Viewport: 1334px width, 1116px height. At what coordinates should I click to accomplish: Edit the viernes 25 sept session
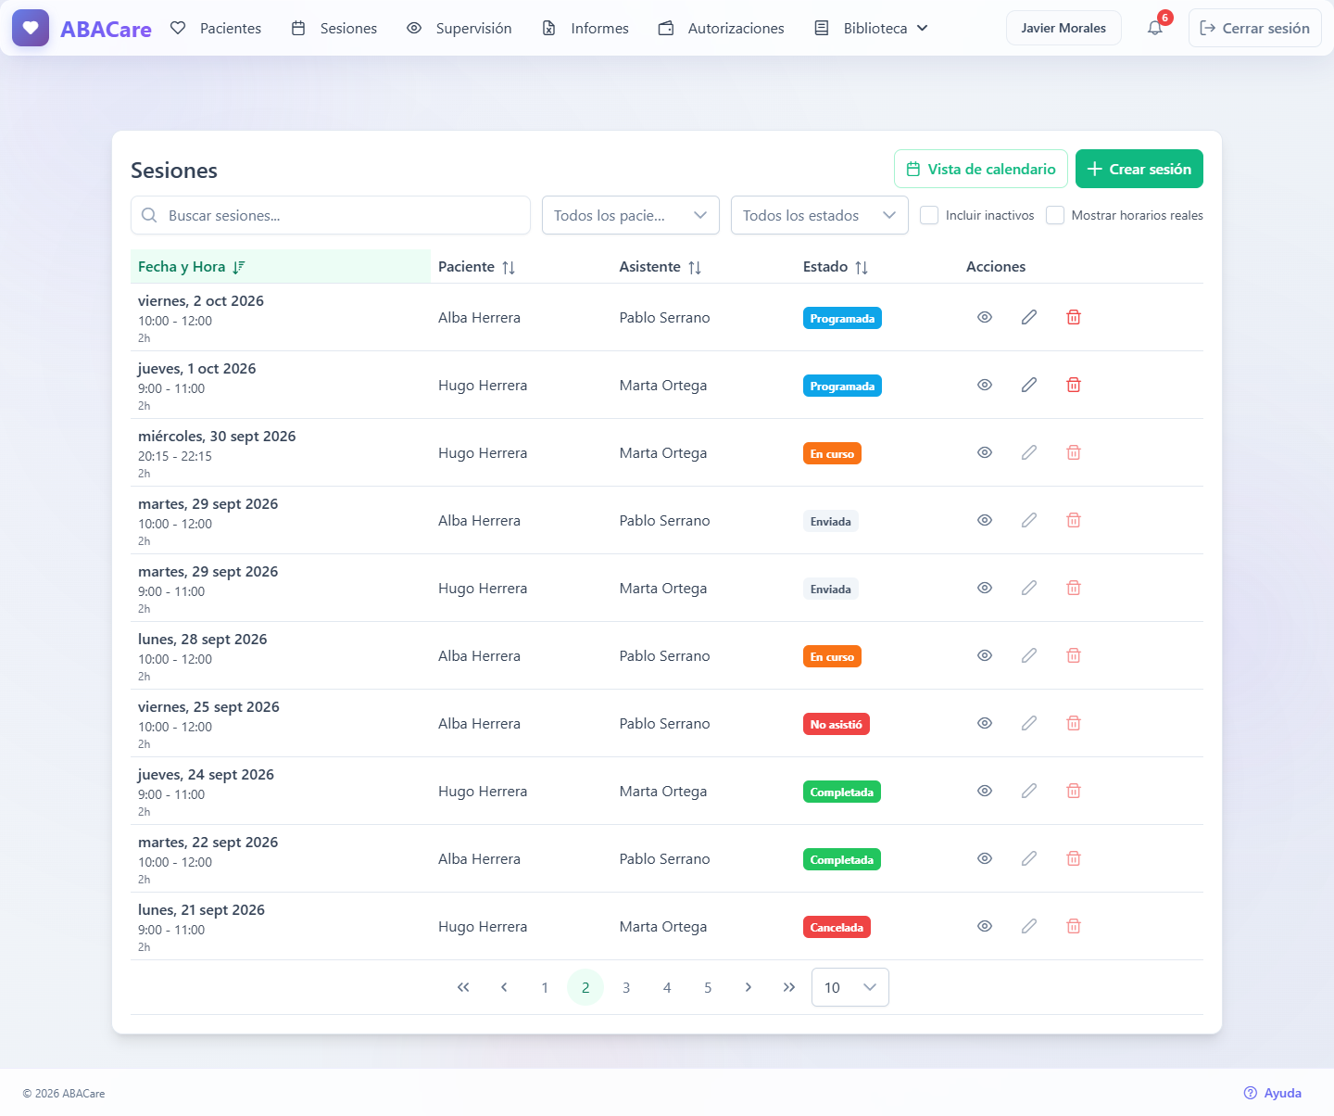pyautogui.click(x=1029, y=723)
